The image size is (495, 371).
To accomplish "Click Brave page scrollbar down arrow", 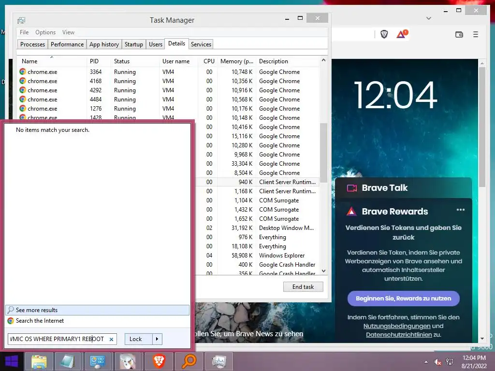I will (x=482, y=339).
